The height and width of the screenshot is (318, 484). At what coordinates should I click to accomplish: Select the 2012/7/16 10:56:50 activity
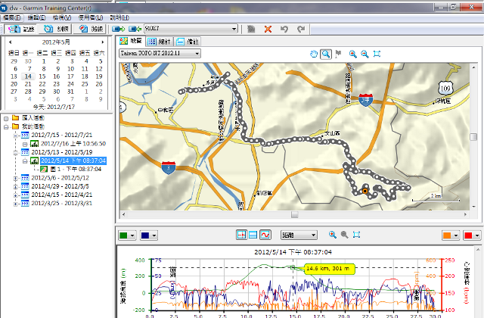click(73, 144)
